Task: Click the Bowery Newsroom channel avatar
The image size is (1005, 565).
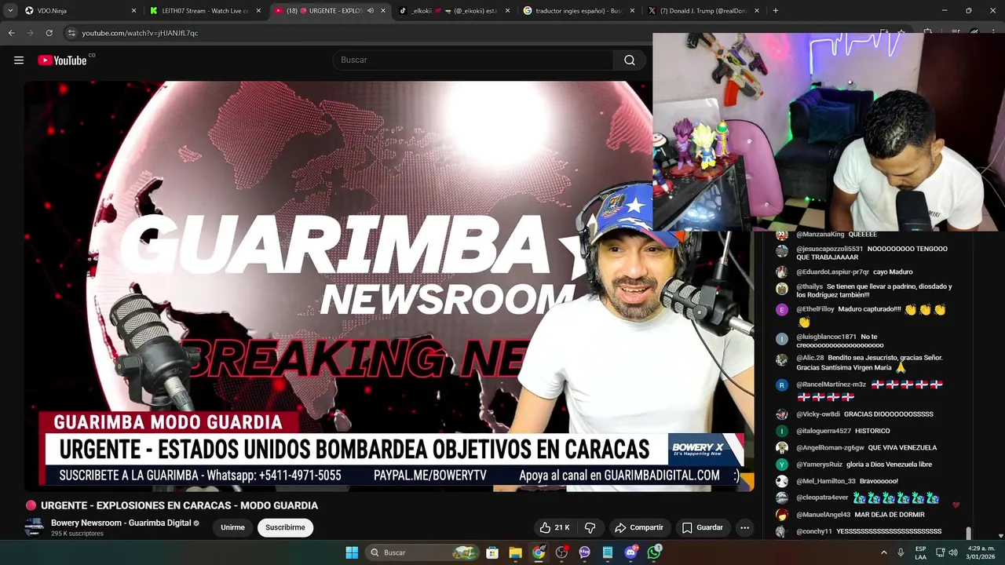Action: 34,527
